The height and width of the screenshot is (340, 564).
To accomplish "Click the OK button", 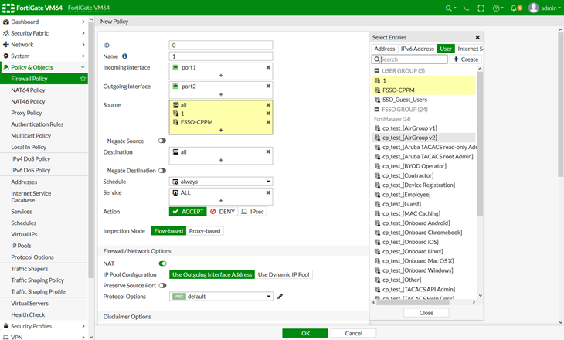I will click(x=305, y=333).
